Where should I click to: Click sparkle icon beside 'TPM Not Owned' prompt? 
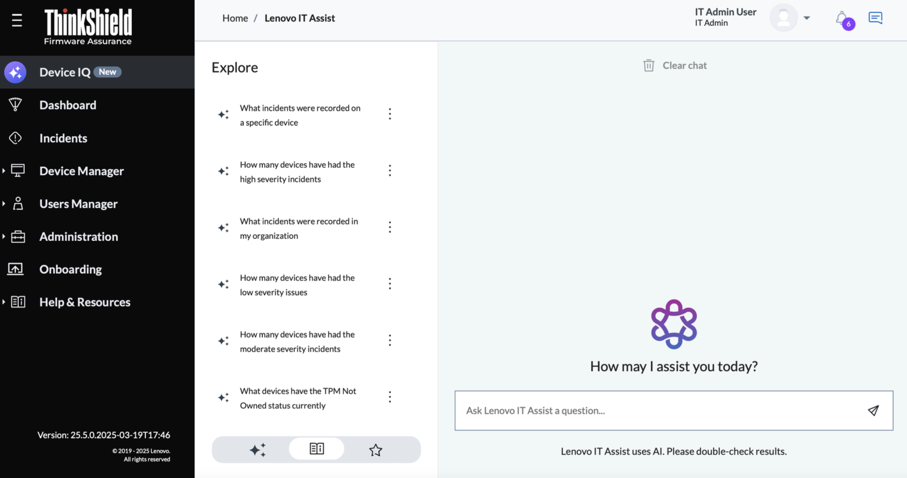(x=223, y=397)
